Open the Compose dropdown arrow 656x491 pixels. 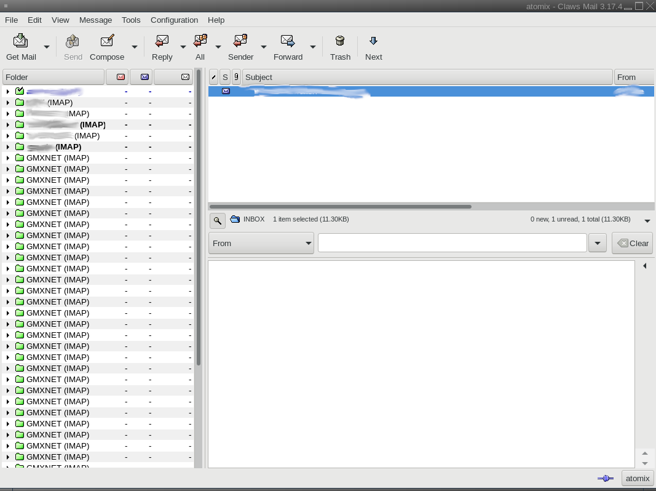pos(134,47)
